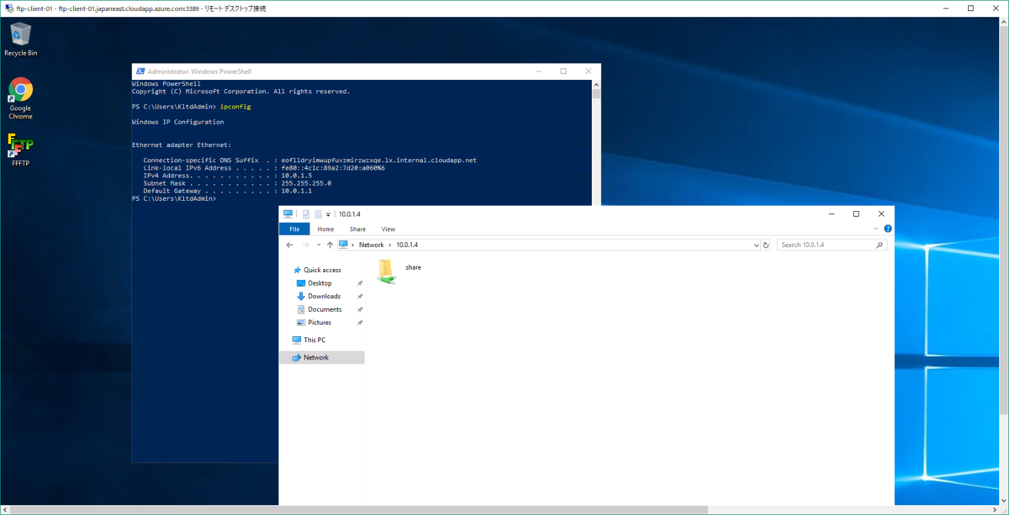Expand the ribbon with the chevron
The width and height of the screenshot is (1009, 515).
(x=876, y=229)
